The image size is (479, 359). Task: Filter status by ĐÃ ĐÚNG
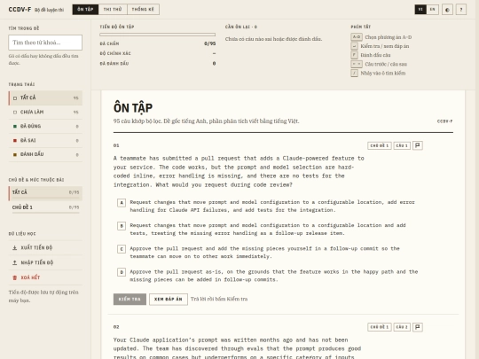[45, 126]
